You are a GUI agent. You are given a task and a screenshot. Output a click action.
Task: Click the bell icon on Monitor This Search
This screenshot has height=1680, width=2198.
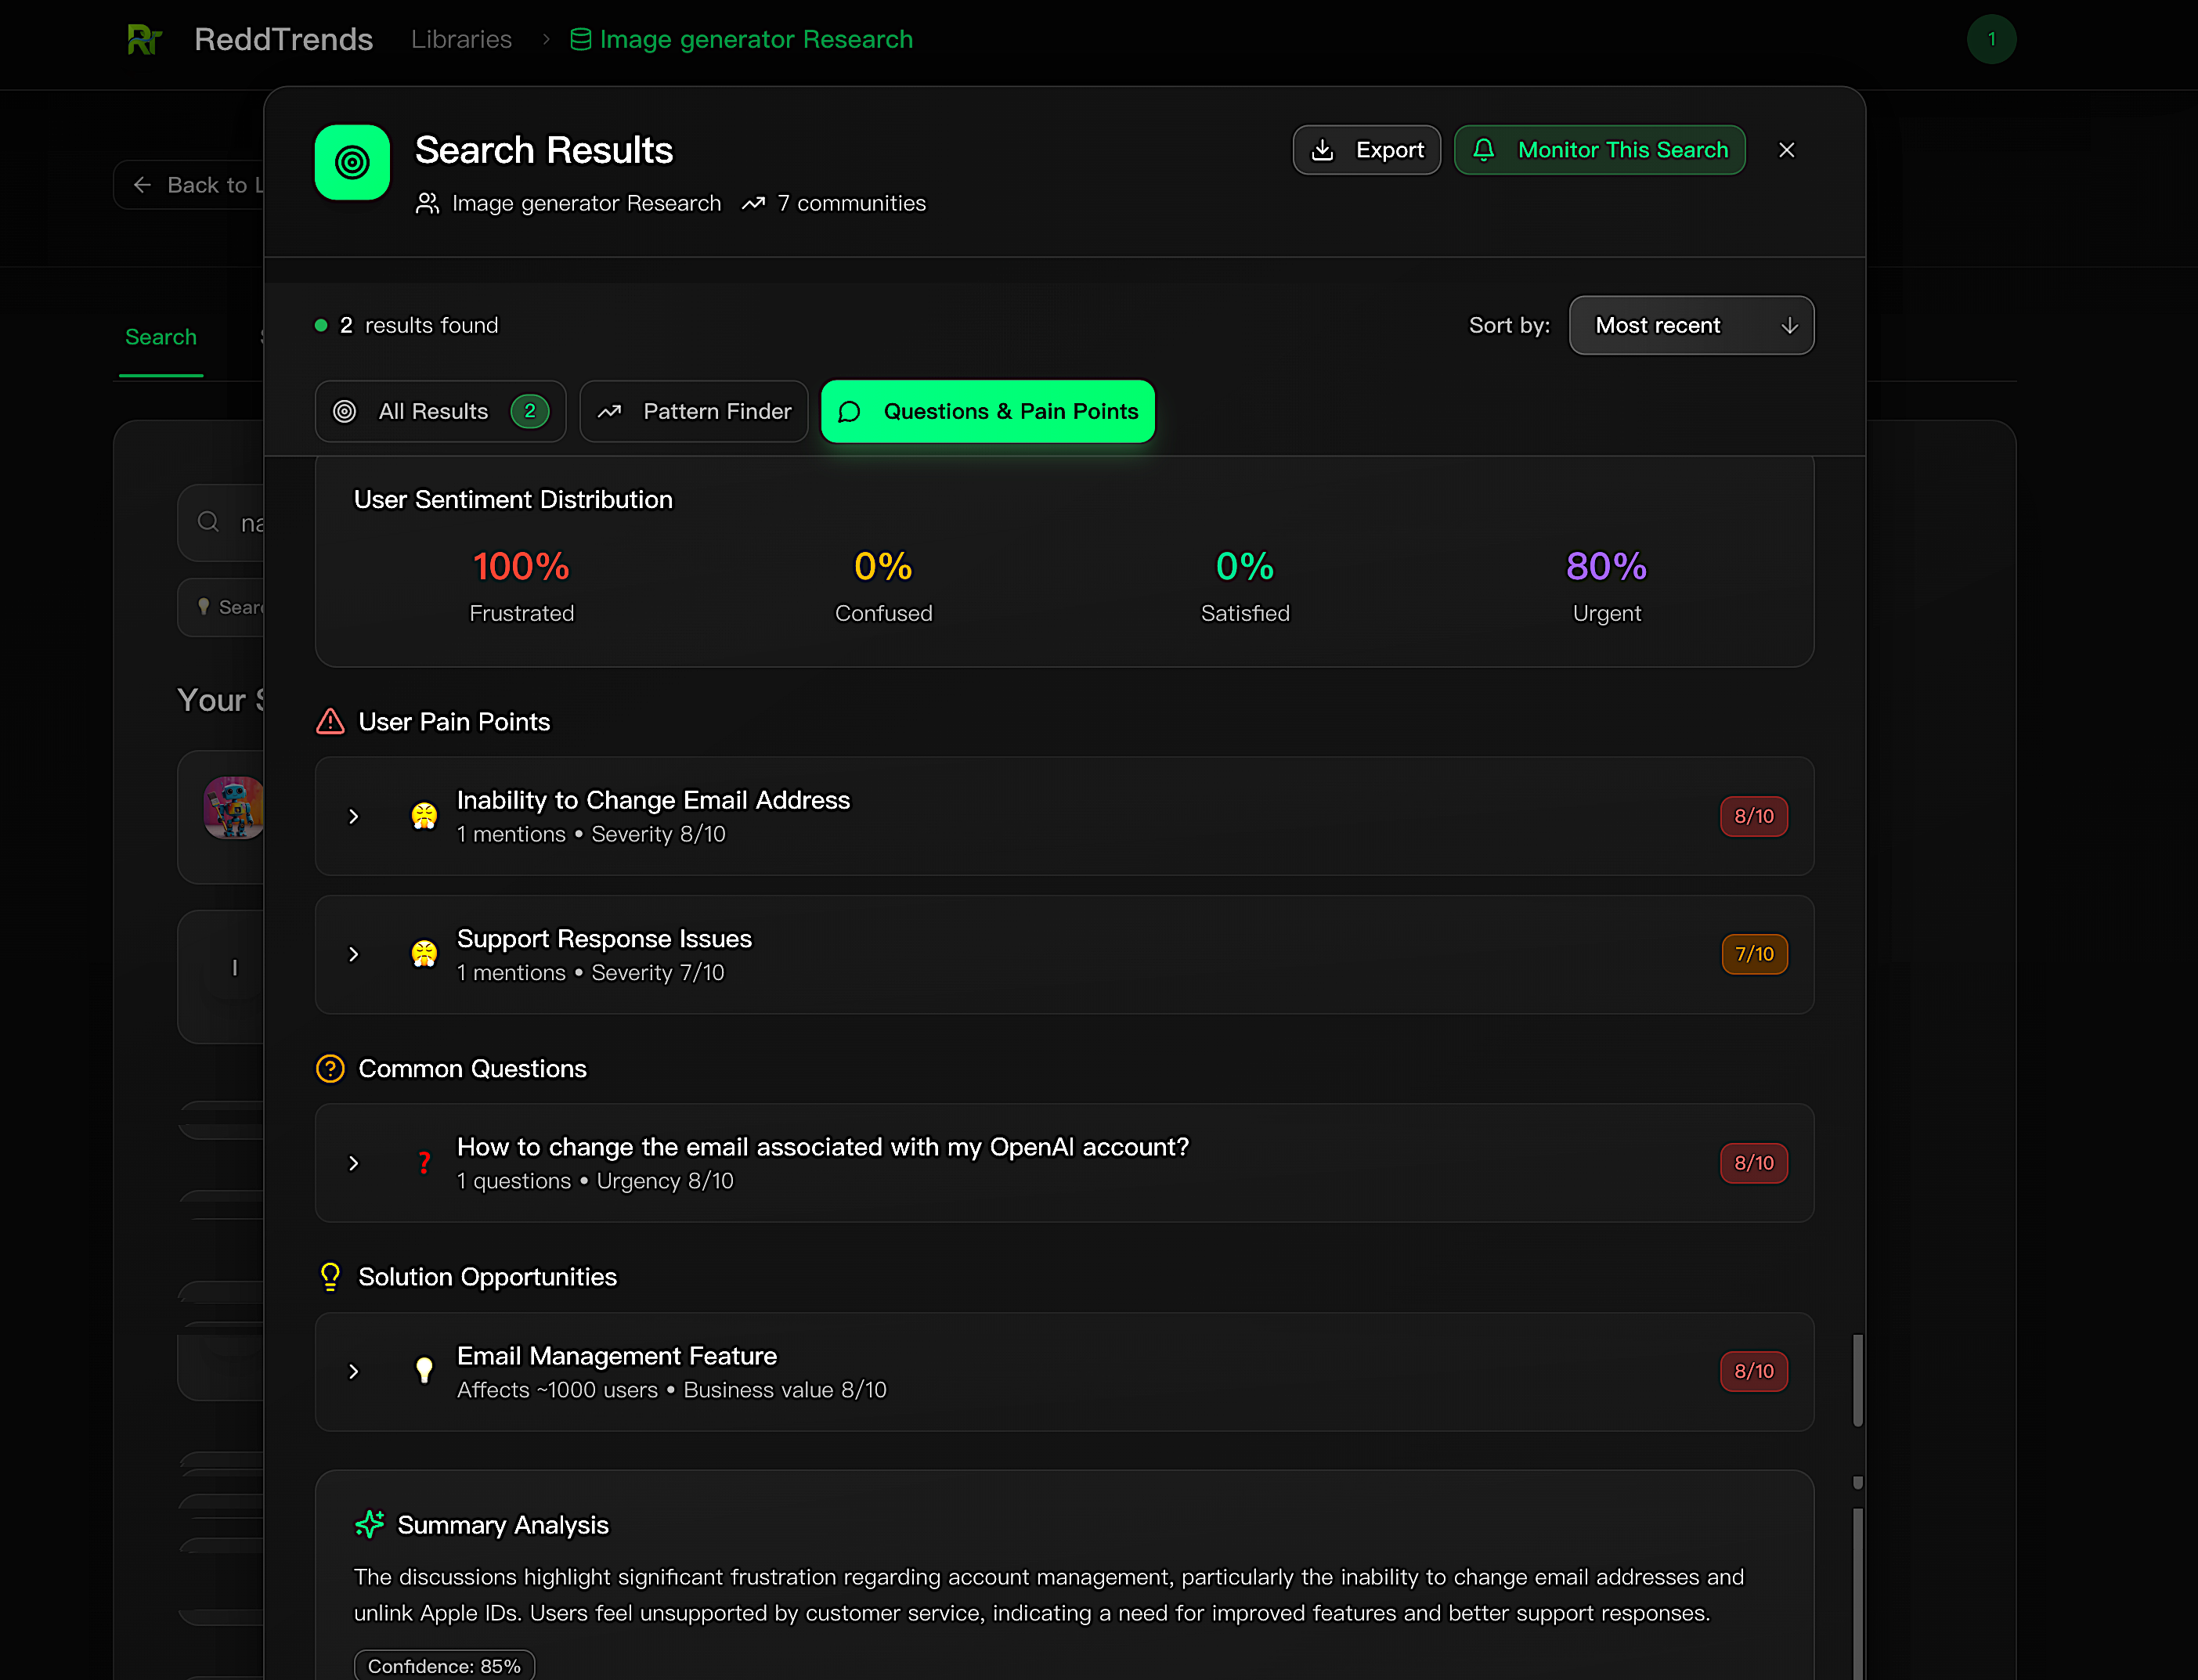coord(1484,150)
